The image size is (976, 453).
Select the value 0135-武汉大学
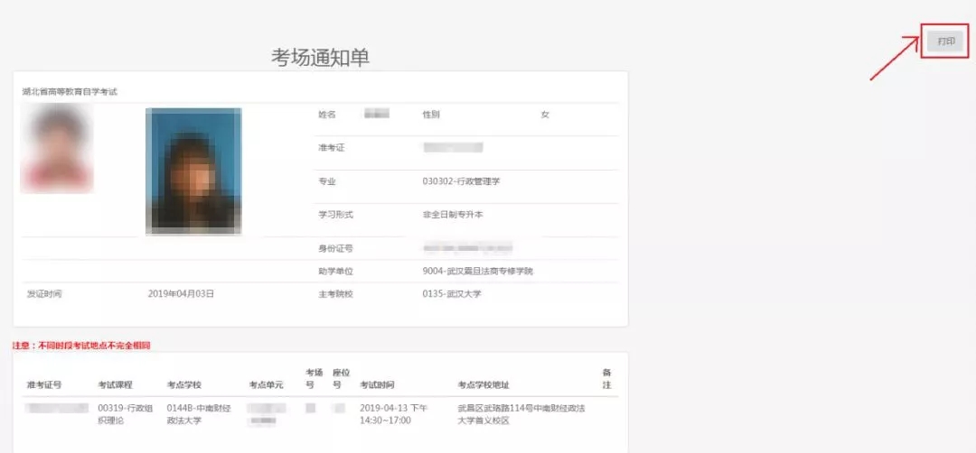pyautogui.click(x=452, y=294)
